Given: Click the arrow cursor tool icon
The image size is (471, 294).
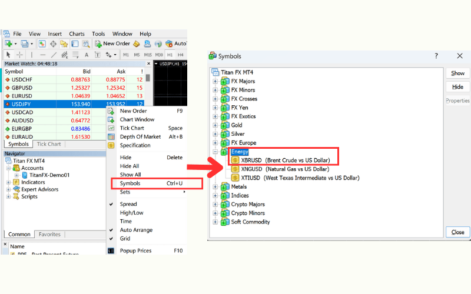Looking at the screenshot, I should (x=8, y=55).
